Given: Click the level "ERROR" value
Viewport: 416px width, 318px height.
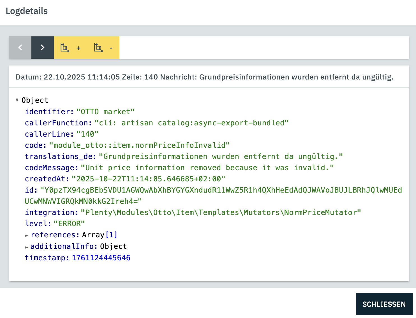Looking at the screenshot, I should pos(69,224).
